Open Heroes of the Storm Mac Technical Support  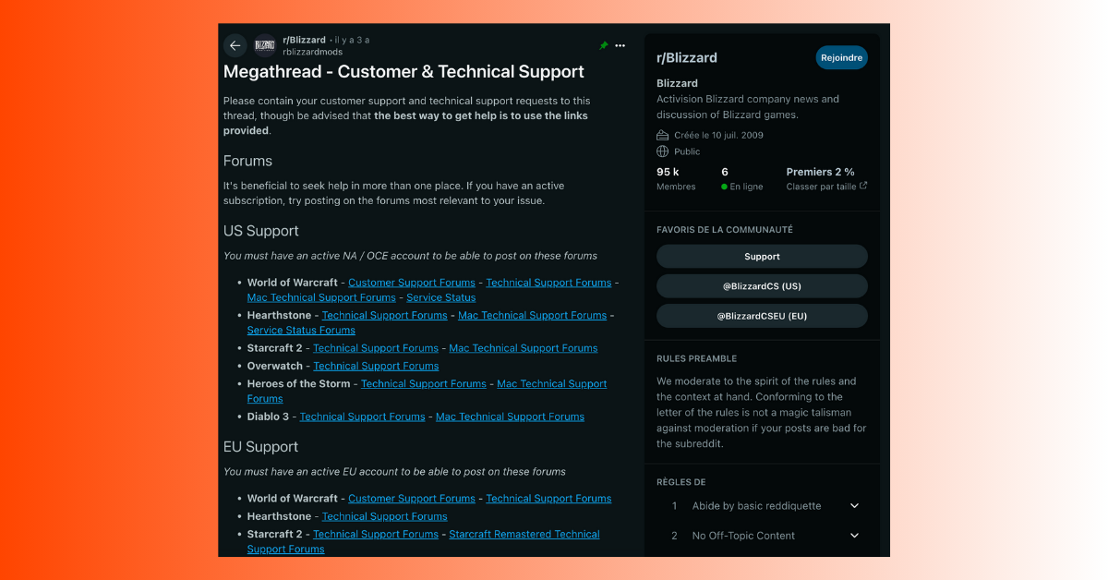[x=552, y=383]
